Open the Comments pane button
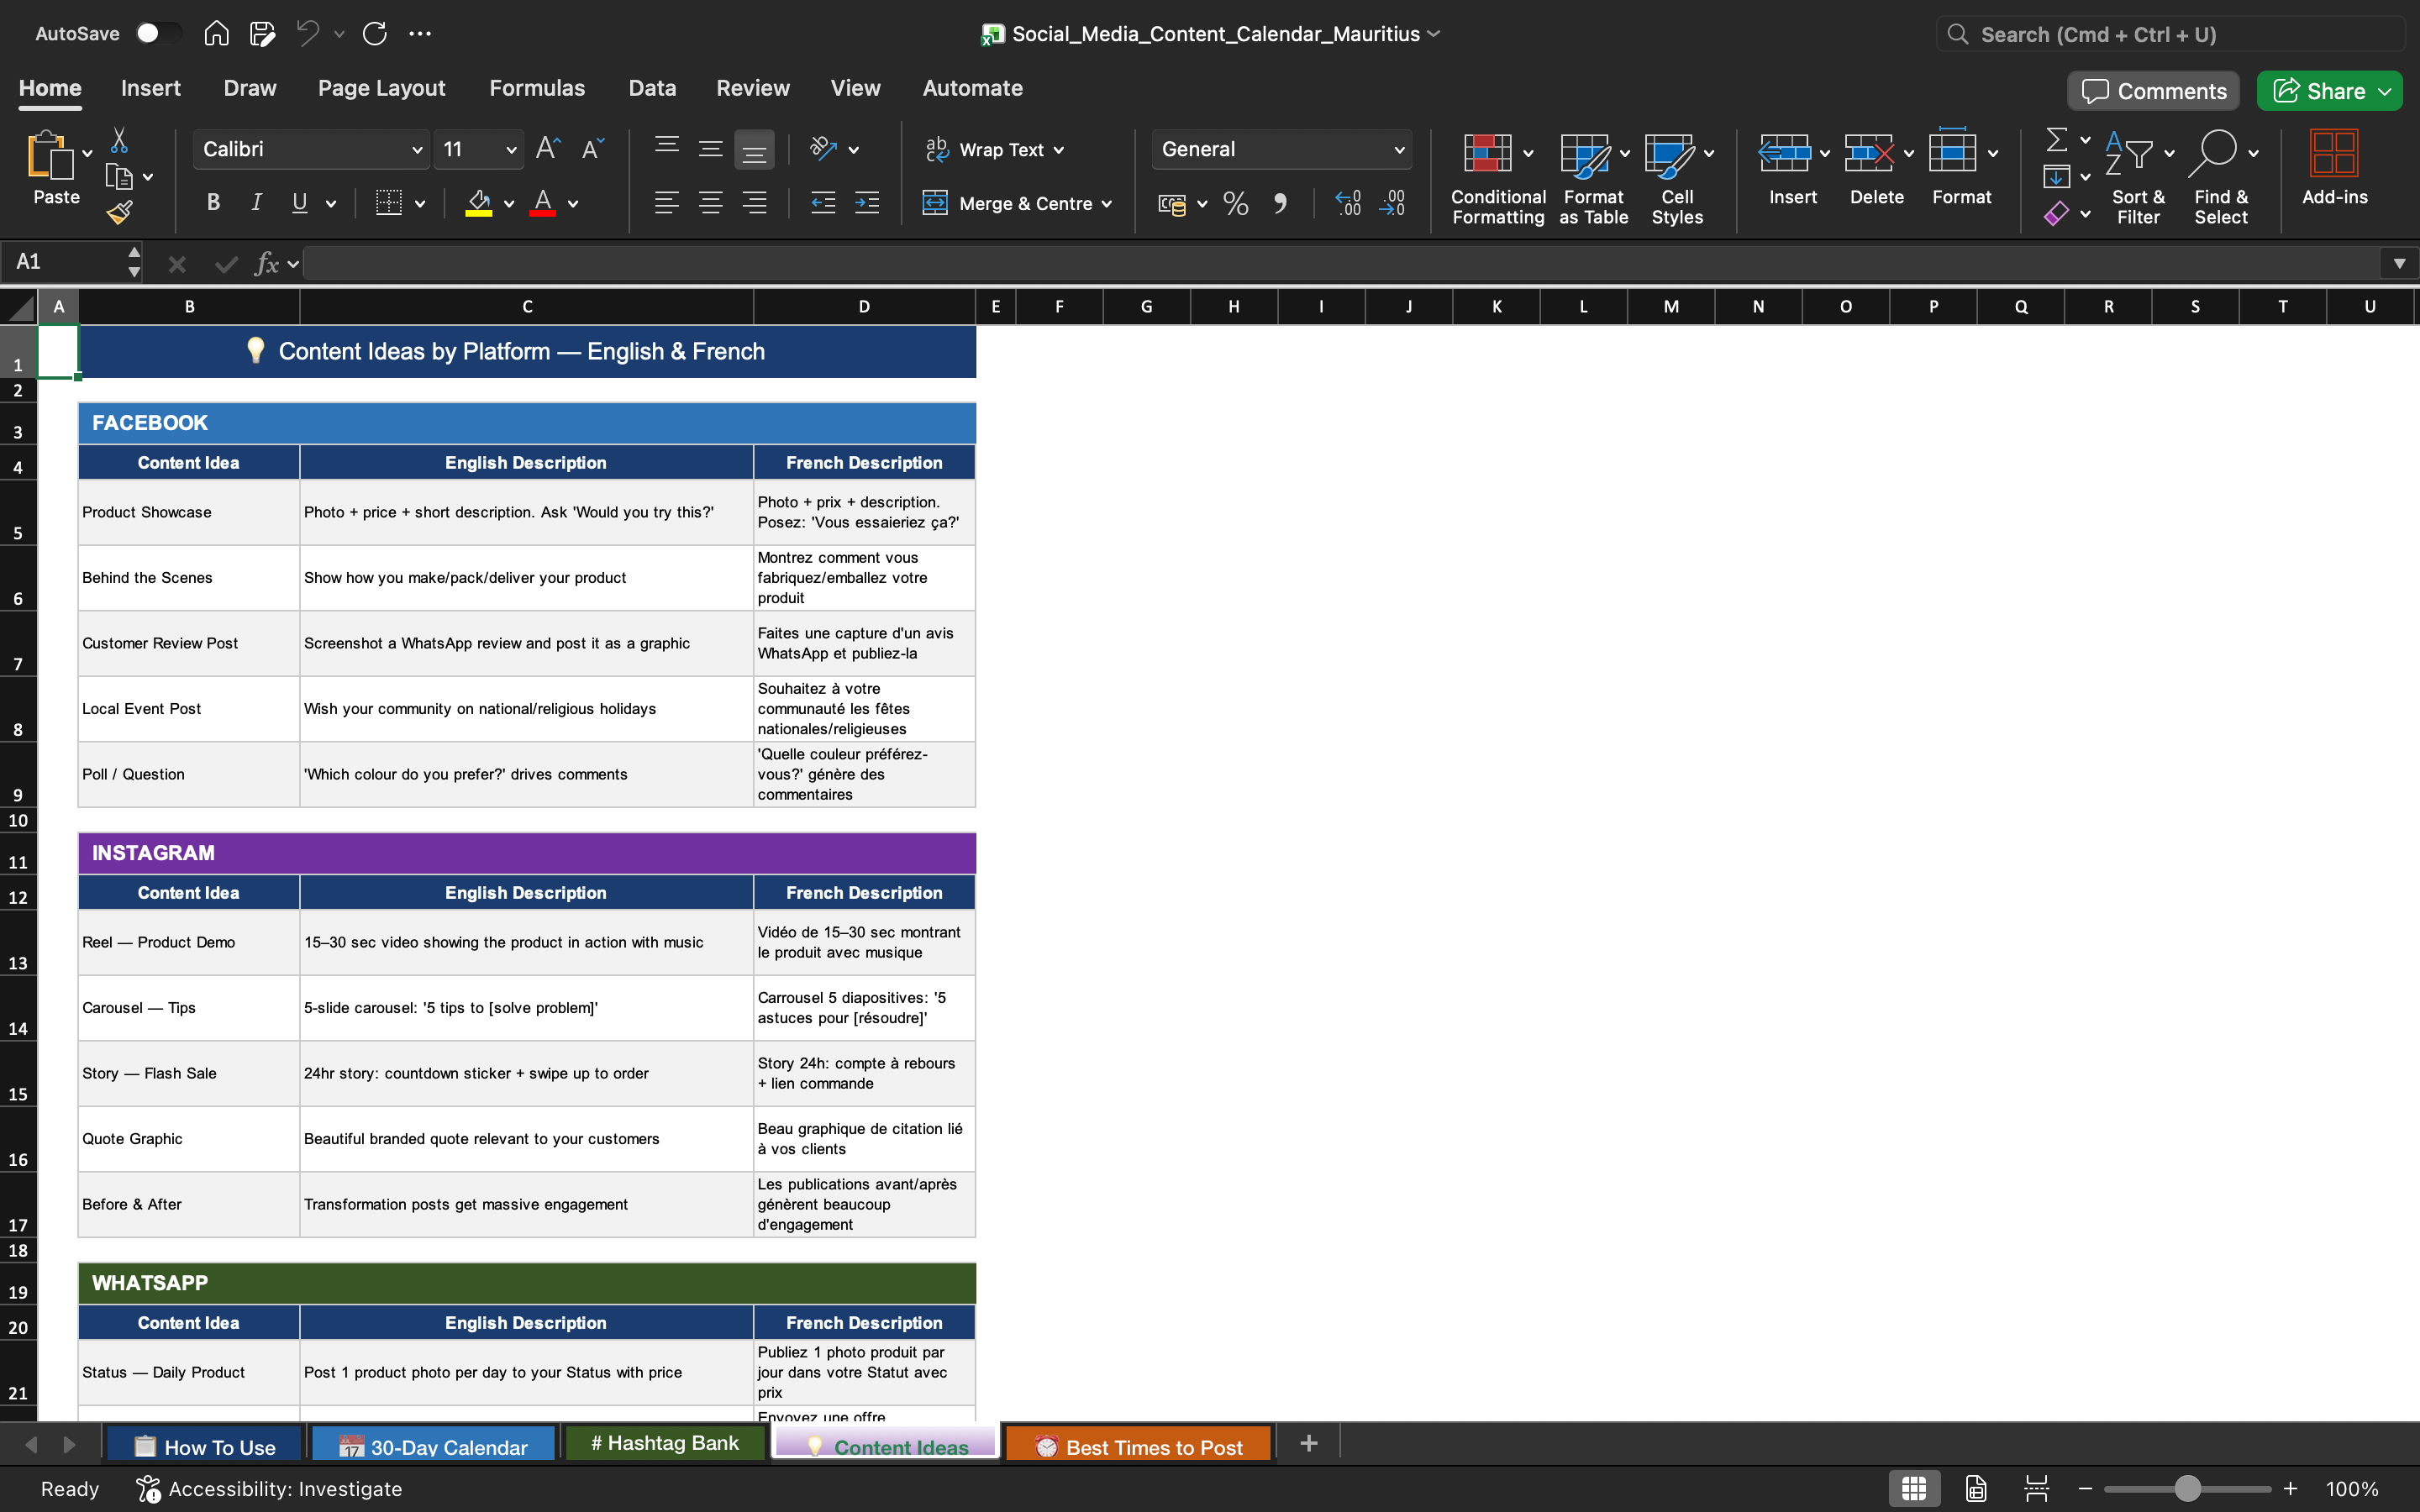The image size is (2420, 1512). pos(2154,91)
